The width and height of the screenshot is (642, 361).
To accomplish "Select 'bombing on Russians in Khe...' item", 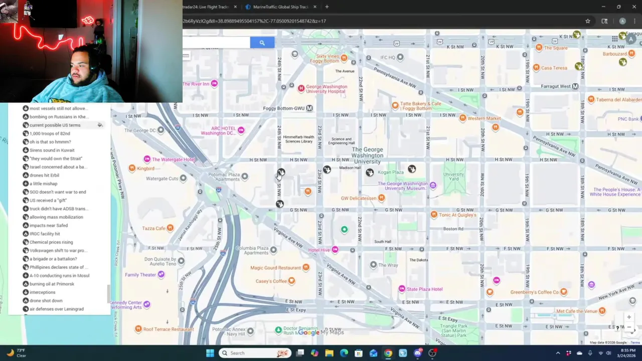I will [58, 117].
